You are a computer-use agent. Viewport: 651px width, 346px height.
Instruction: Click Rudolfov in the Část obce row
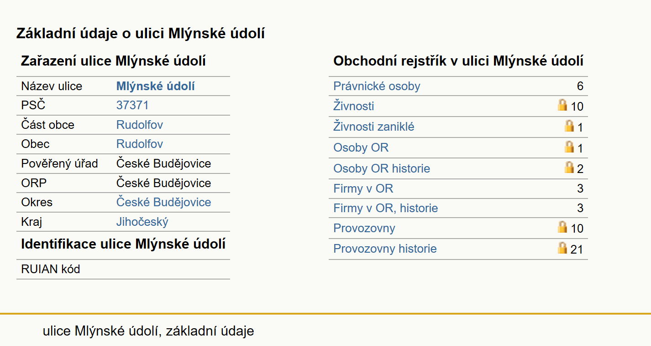tap(140, 125)
